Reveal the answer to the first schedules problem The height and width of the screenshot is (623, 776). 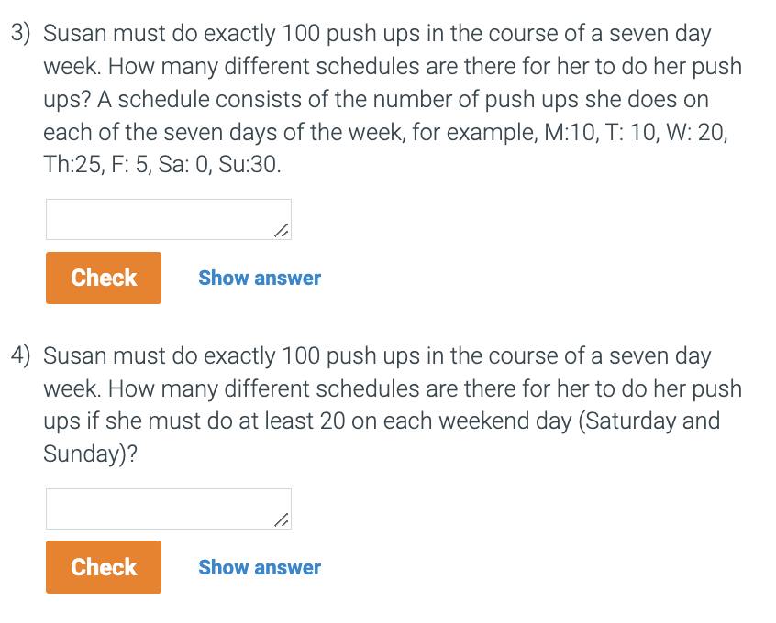click(260, 278)
